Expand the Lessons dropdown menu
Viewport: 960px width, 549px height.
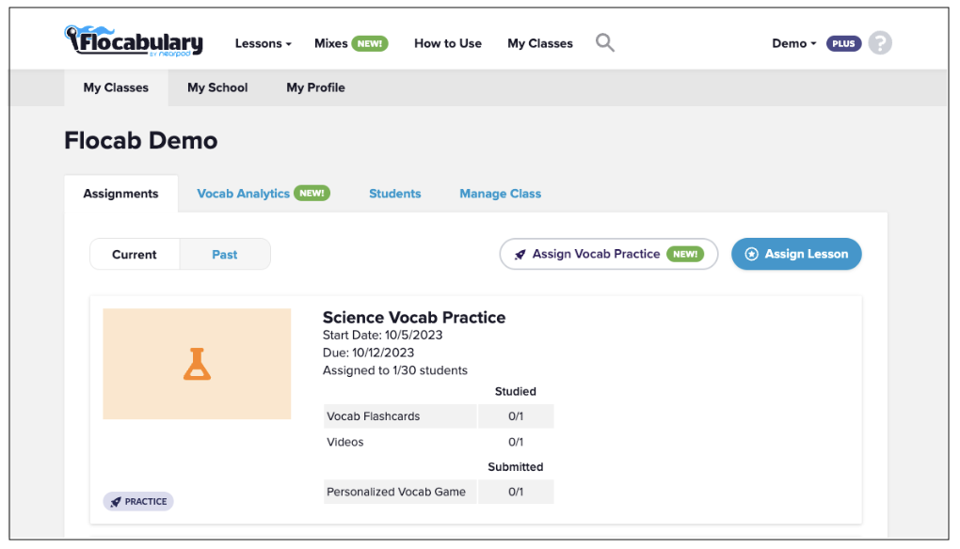264,43
